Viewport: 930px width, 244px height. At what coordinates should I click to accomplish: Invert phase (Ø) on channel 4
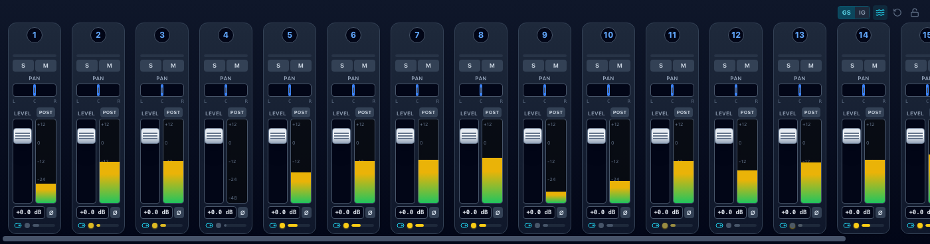[242, 212]
